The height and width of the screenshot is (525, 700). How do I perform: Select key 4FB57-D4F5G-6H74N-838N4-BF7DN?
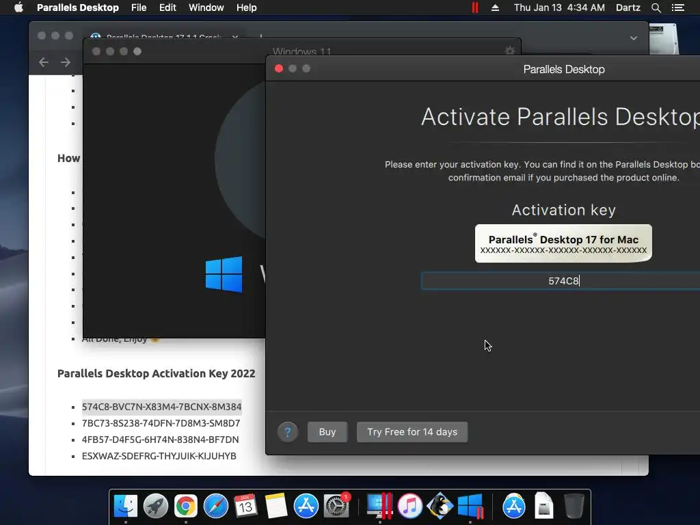coord(160,440)
